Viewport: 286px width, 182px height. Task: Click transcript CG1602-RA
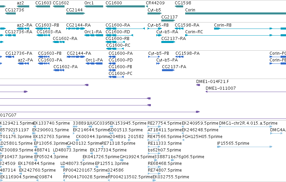point(58,42)
